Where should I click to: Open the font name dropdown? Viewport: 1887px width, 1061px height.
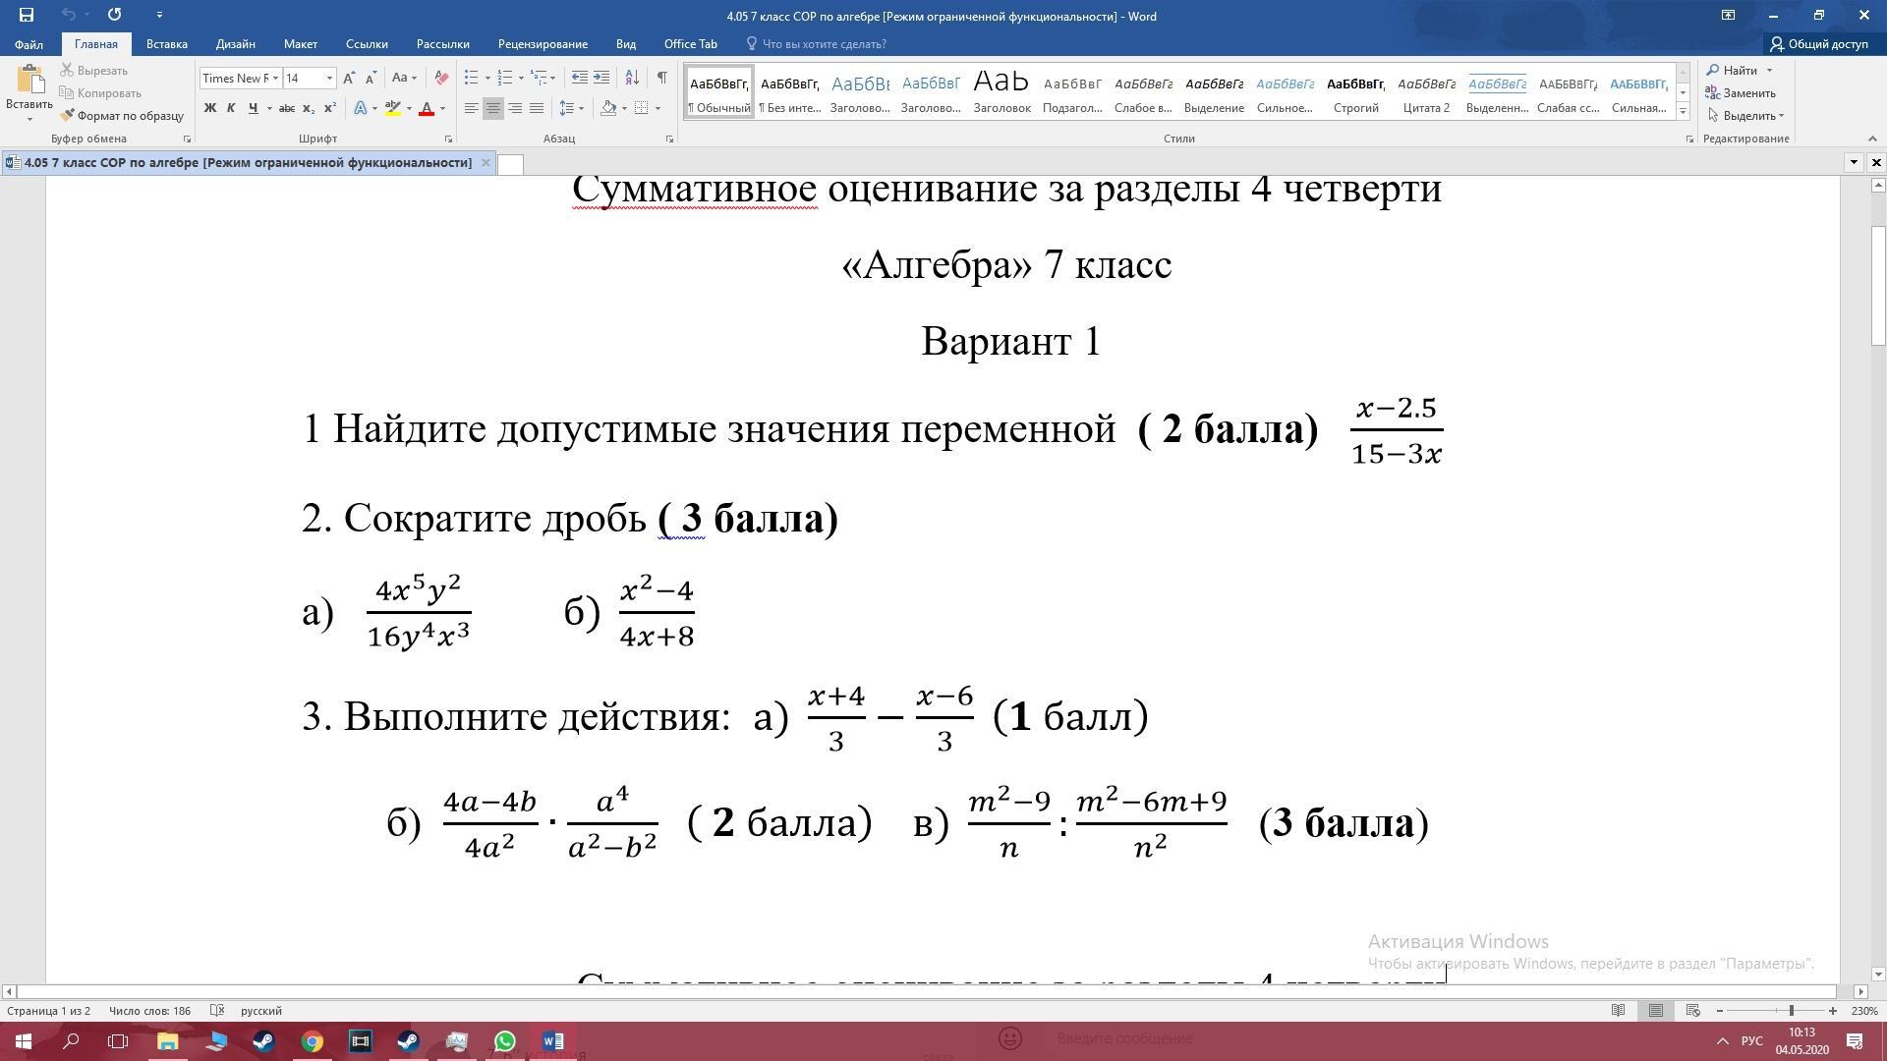[275, 78]
